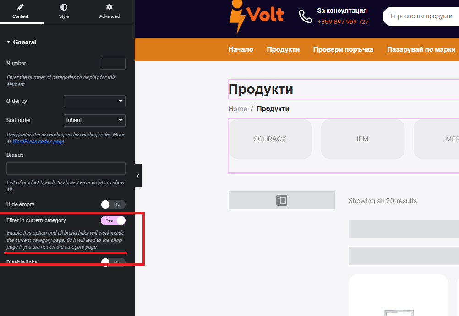Screen dimensions: 459x316
Task: Open the Order by dropdown
Action: coord(94,101)
